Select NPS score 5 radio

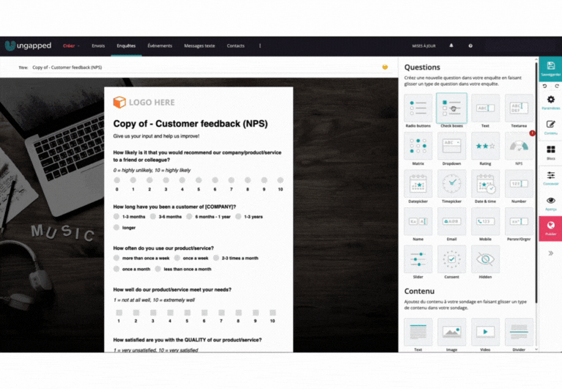pyautogui.click(x=199, y=179)
